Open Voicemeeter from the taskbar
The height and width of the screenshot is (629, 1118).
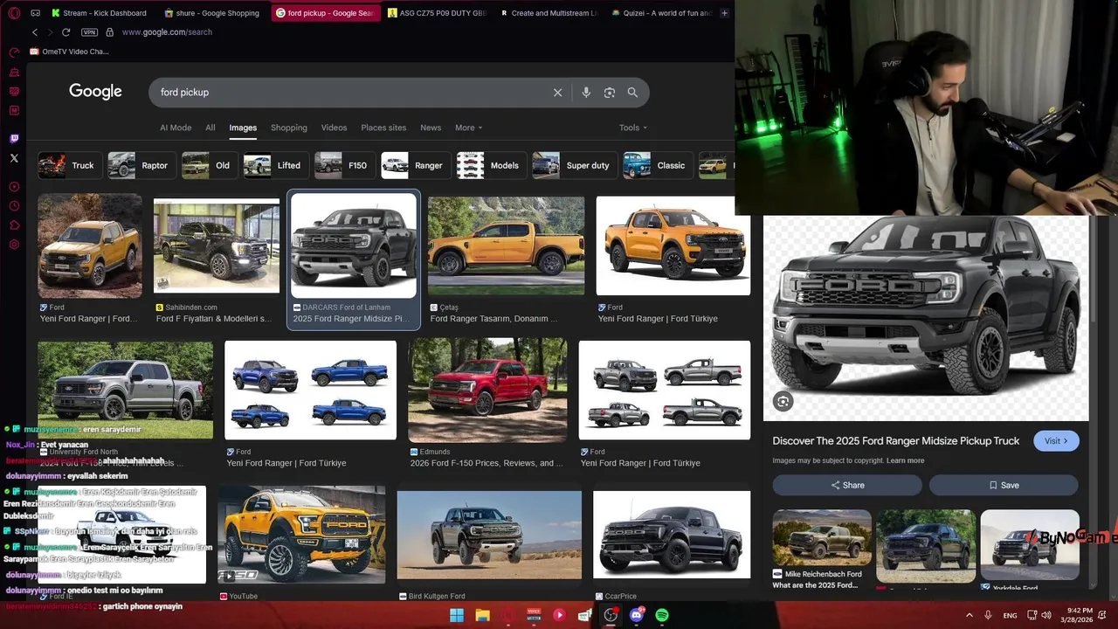[534, 616]
